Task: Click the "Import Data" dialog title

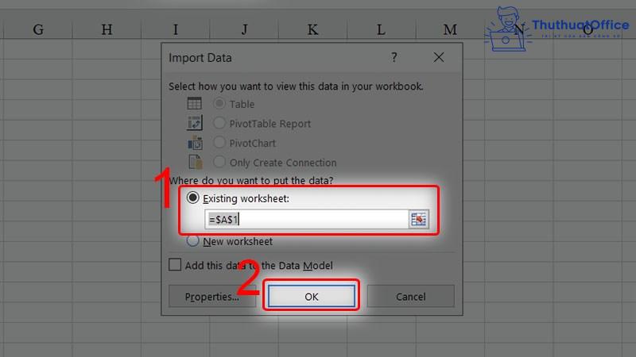Action: click(x=200, y=58)
